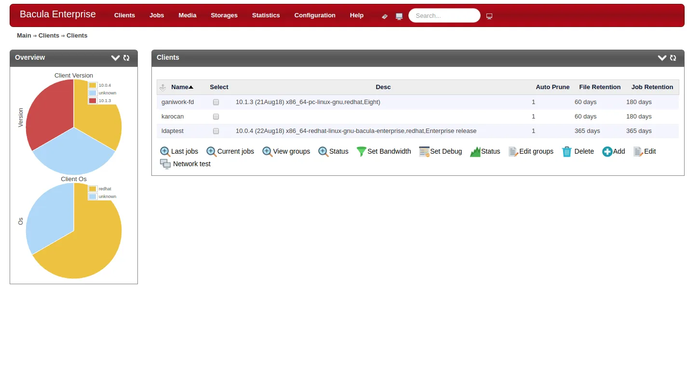Click the Set Debug icon
The width and height of the screenshot is (687, 382).
point(424,152)
